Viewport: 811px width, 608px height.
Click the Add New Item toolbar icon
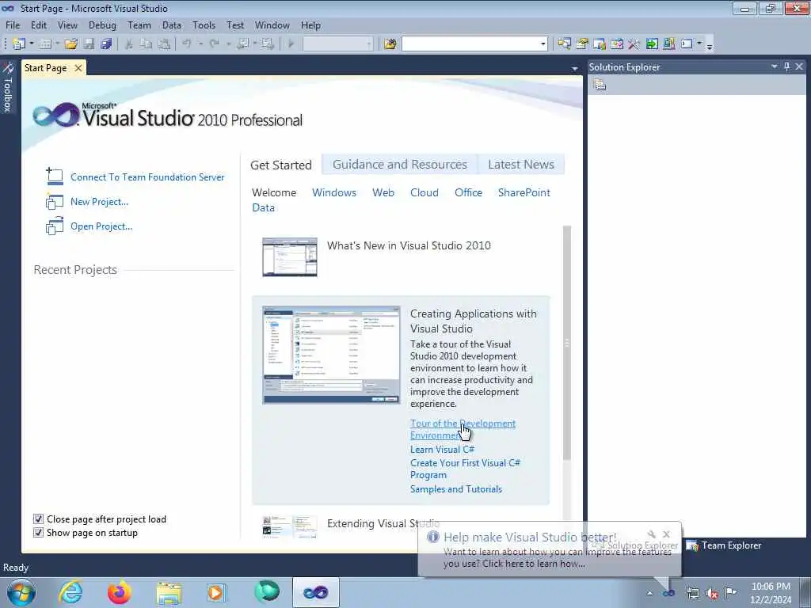point(45,44)
